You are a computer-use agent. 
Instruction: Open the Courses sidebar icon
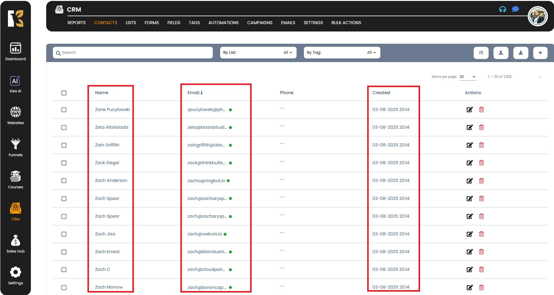(15, 179)
